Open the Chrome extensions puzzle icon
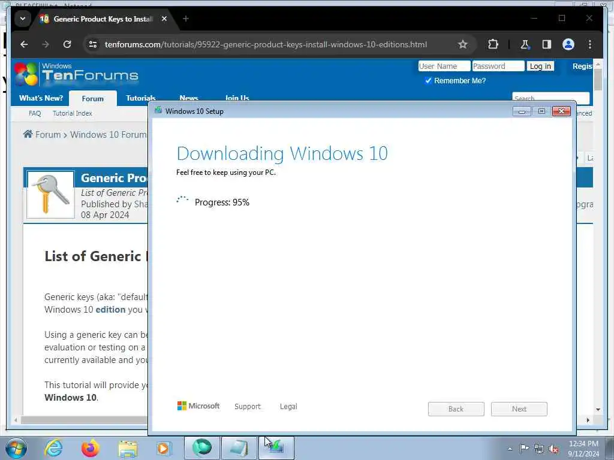This screenshot has width=614, height=460. [x=493, y=44]
